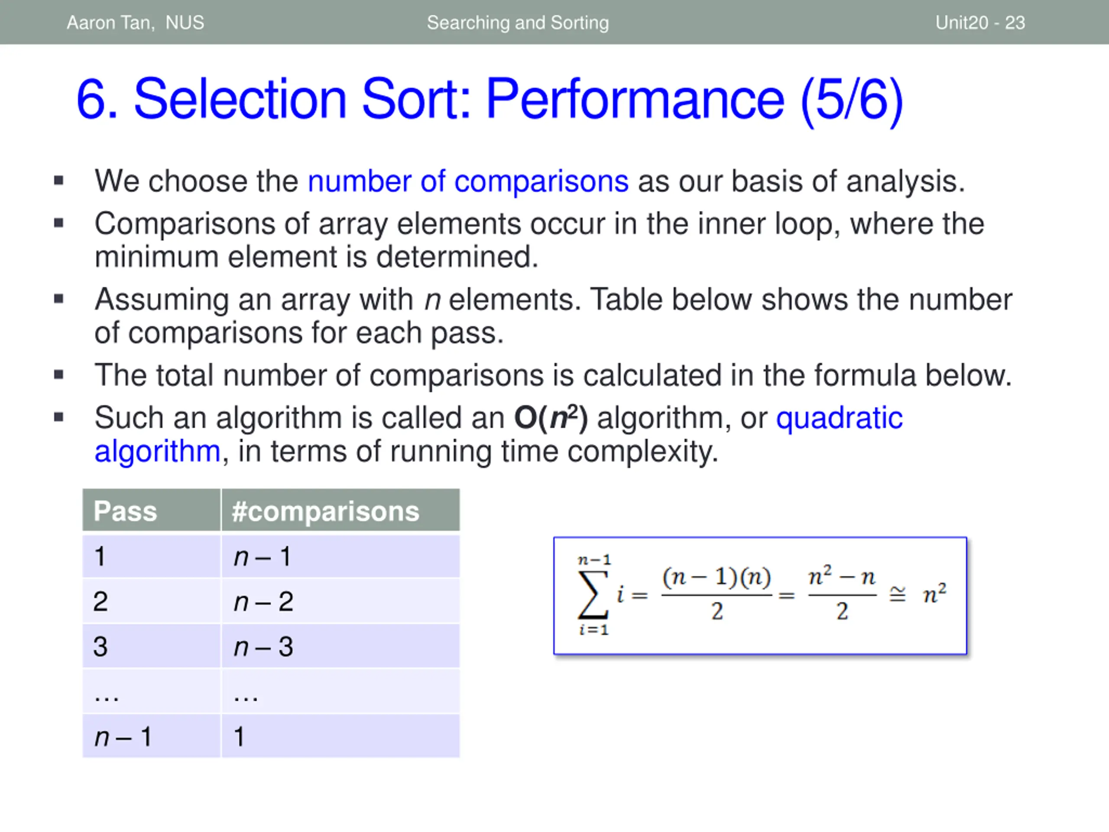Click the sigma summation symbol
The image size is (1109, 832).
click(593, 596)
